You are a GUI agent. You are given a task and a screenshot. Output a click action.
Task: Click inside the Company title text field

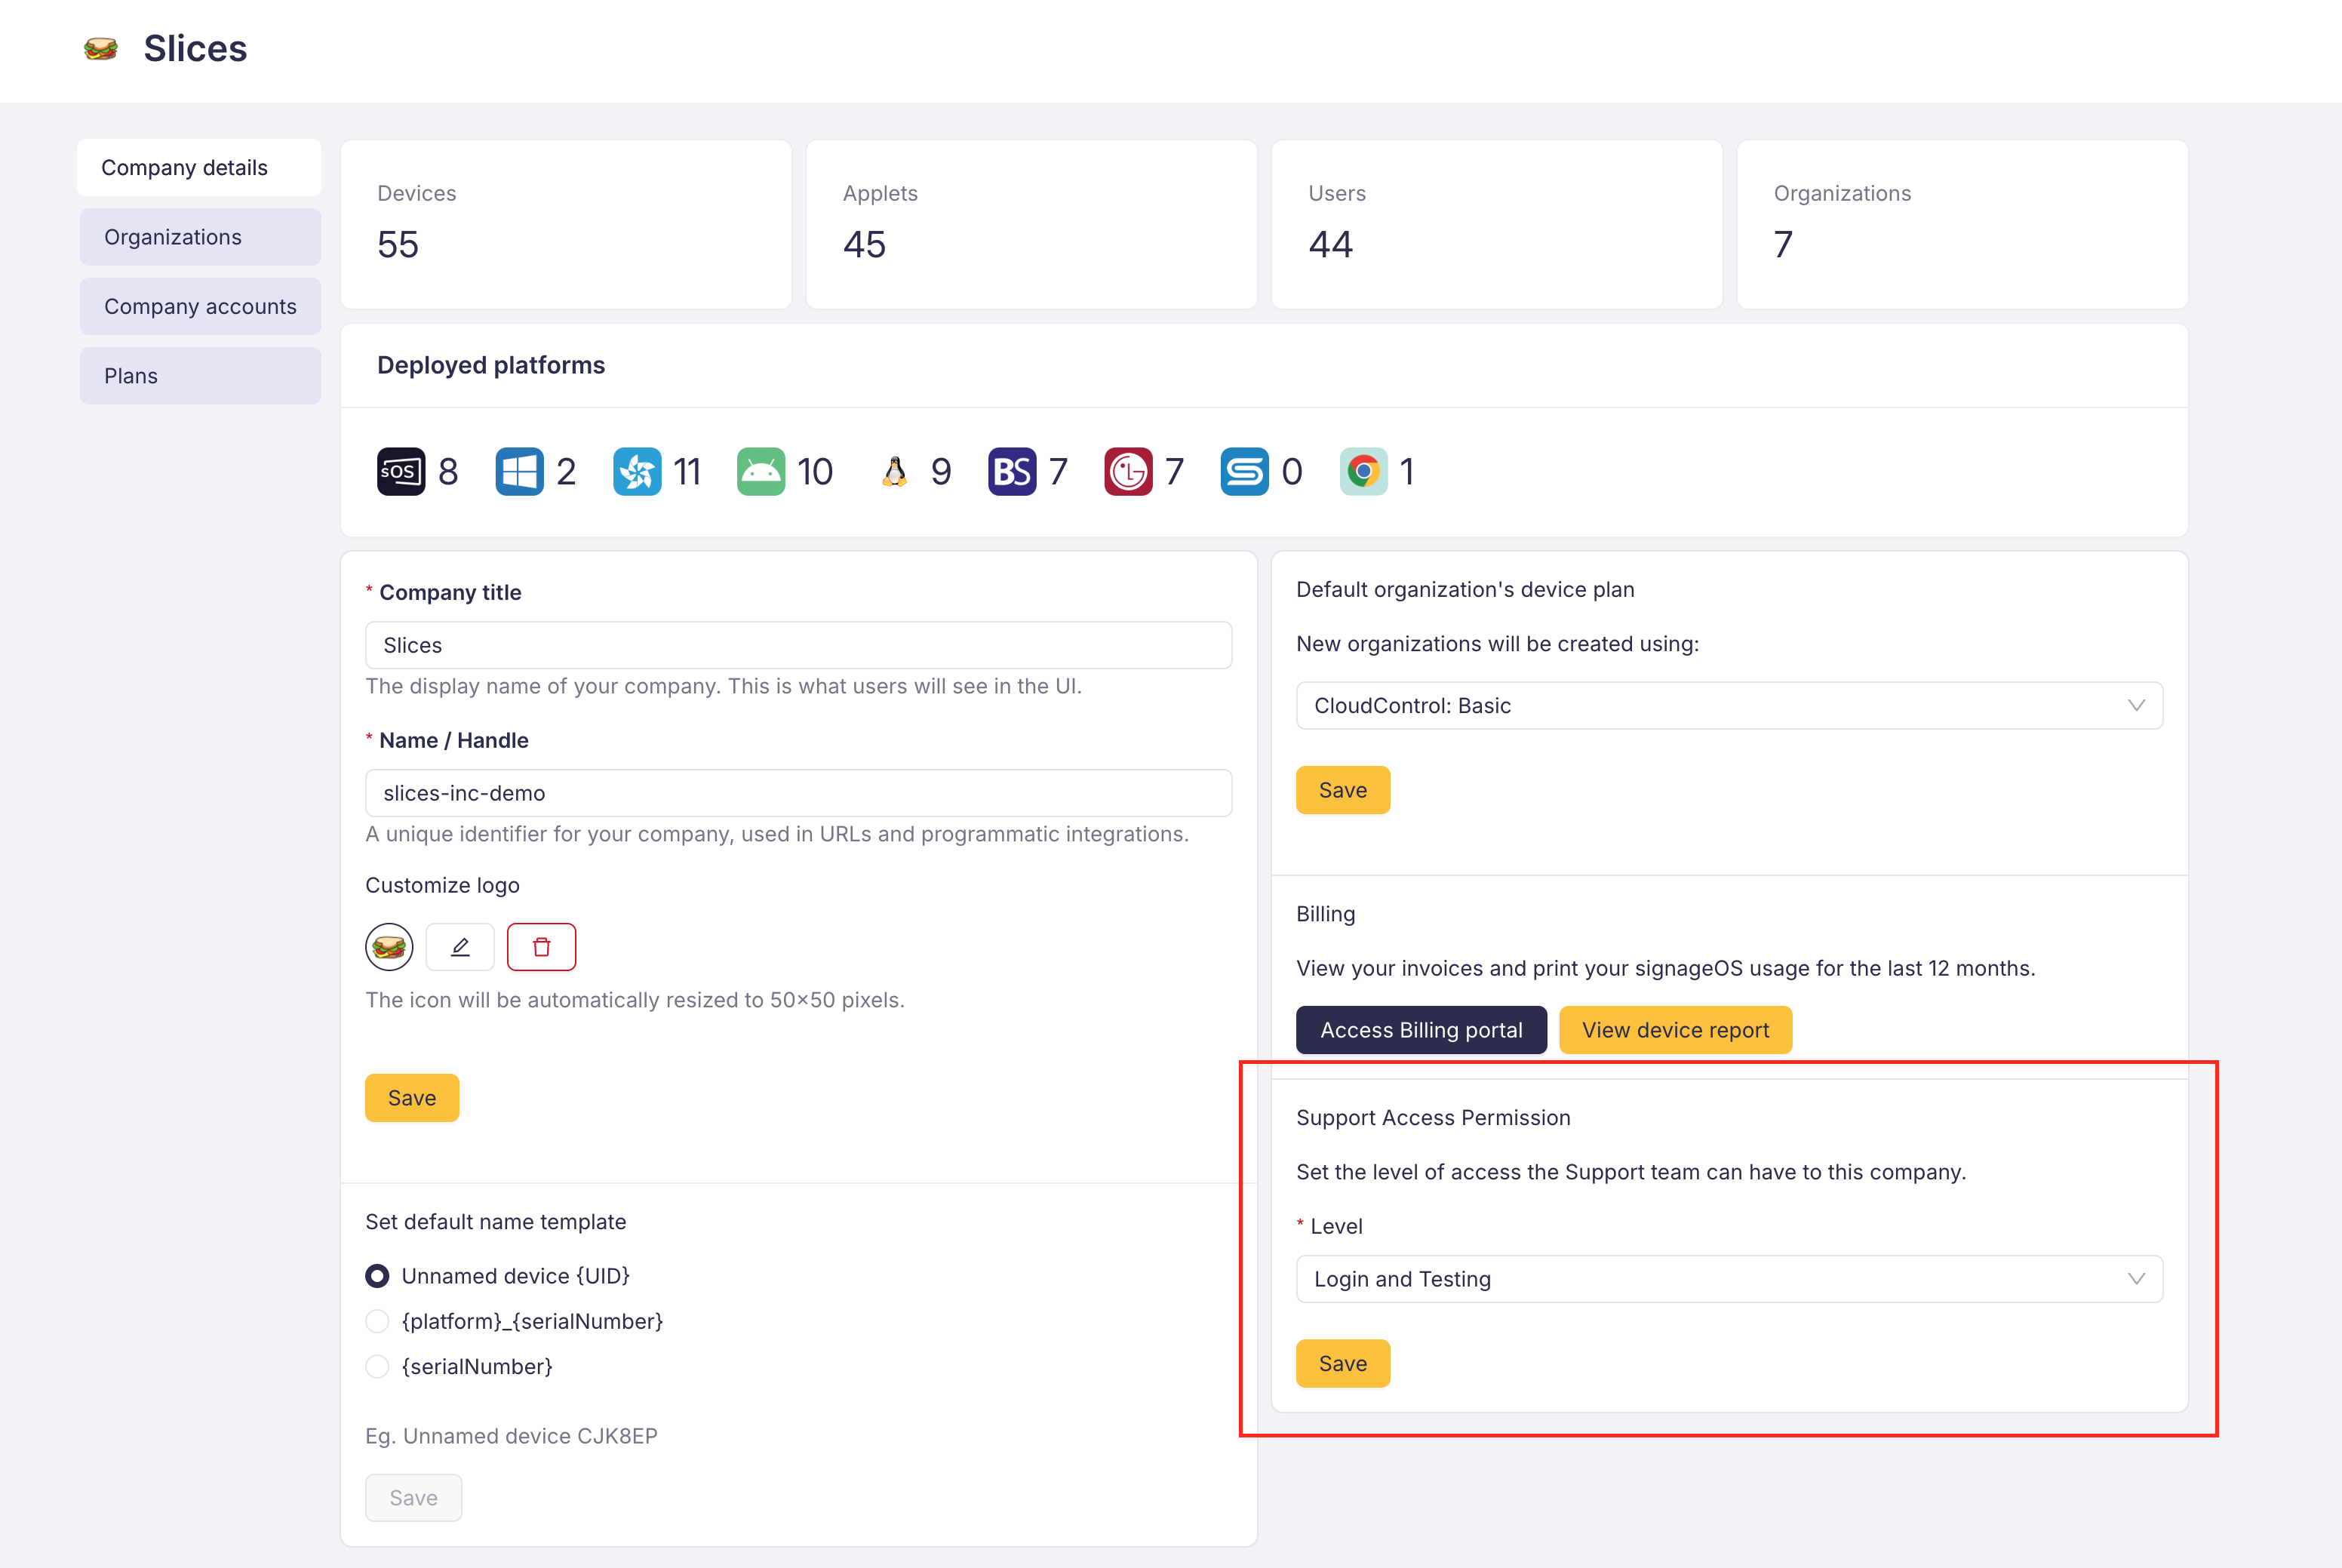[x=797, y=644]
